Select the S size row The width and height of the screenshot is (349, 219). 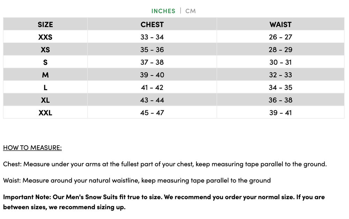[x=45, y=62]
